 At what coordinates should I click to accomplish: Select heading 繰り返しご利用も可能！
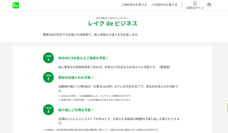pos(76,110)
